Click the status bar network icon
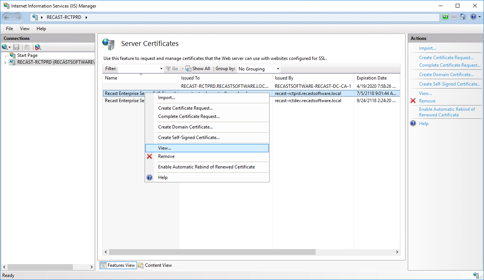 [476, 275]
